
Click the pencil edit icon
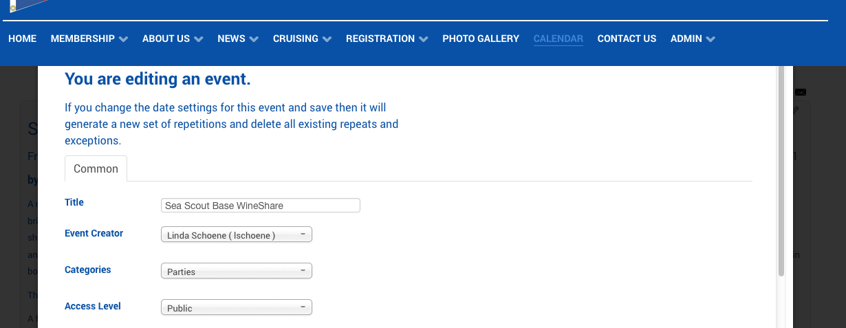coord(796,110)
